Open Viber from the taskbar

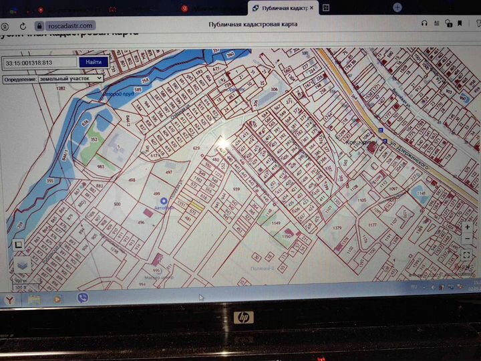82,298
